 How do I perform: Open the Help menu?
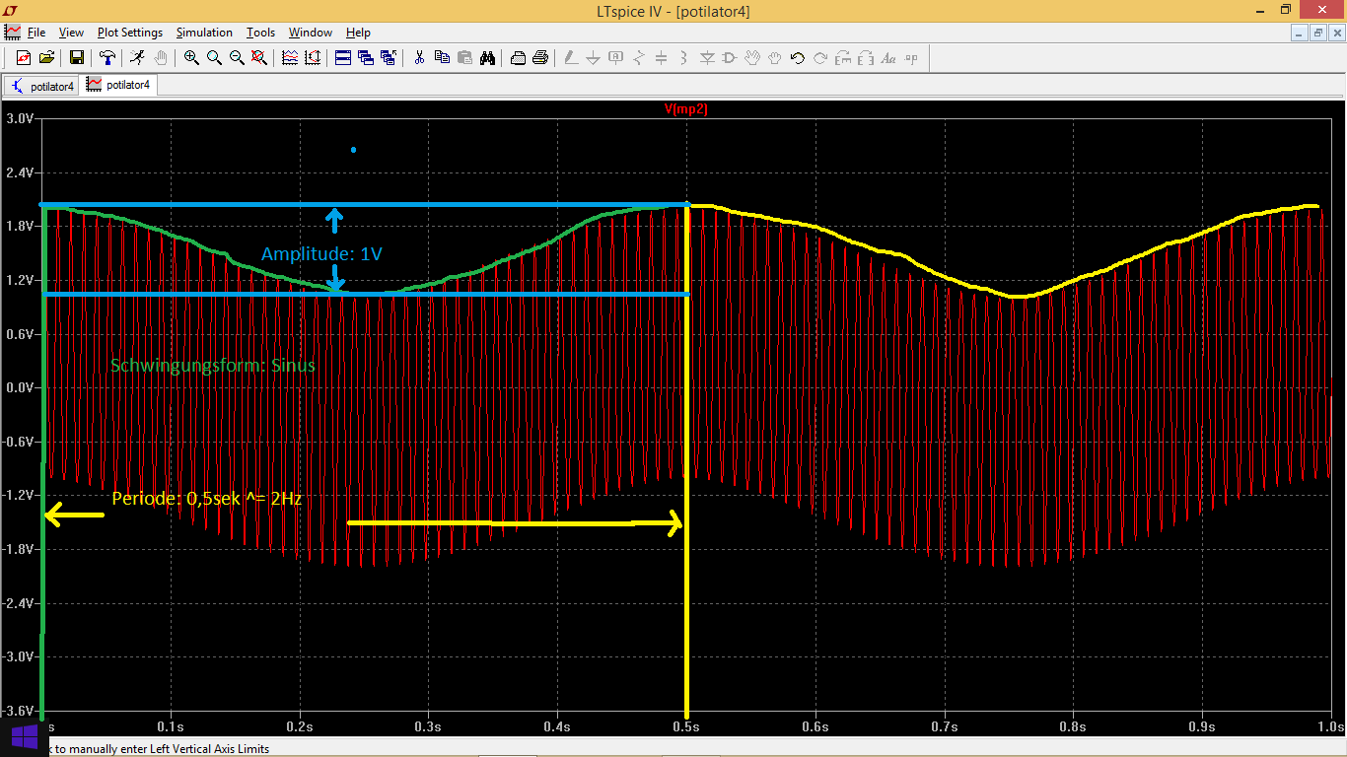click(x=358, y=33)
